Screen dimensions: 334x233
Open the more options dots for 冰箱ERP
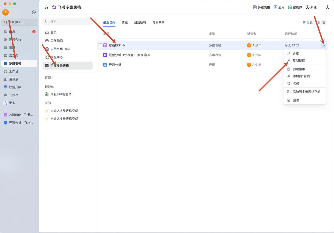click(323, 45)
